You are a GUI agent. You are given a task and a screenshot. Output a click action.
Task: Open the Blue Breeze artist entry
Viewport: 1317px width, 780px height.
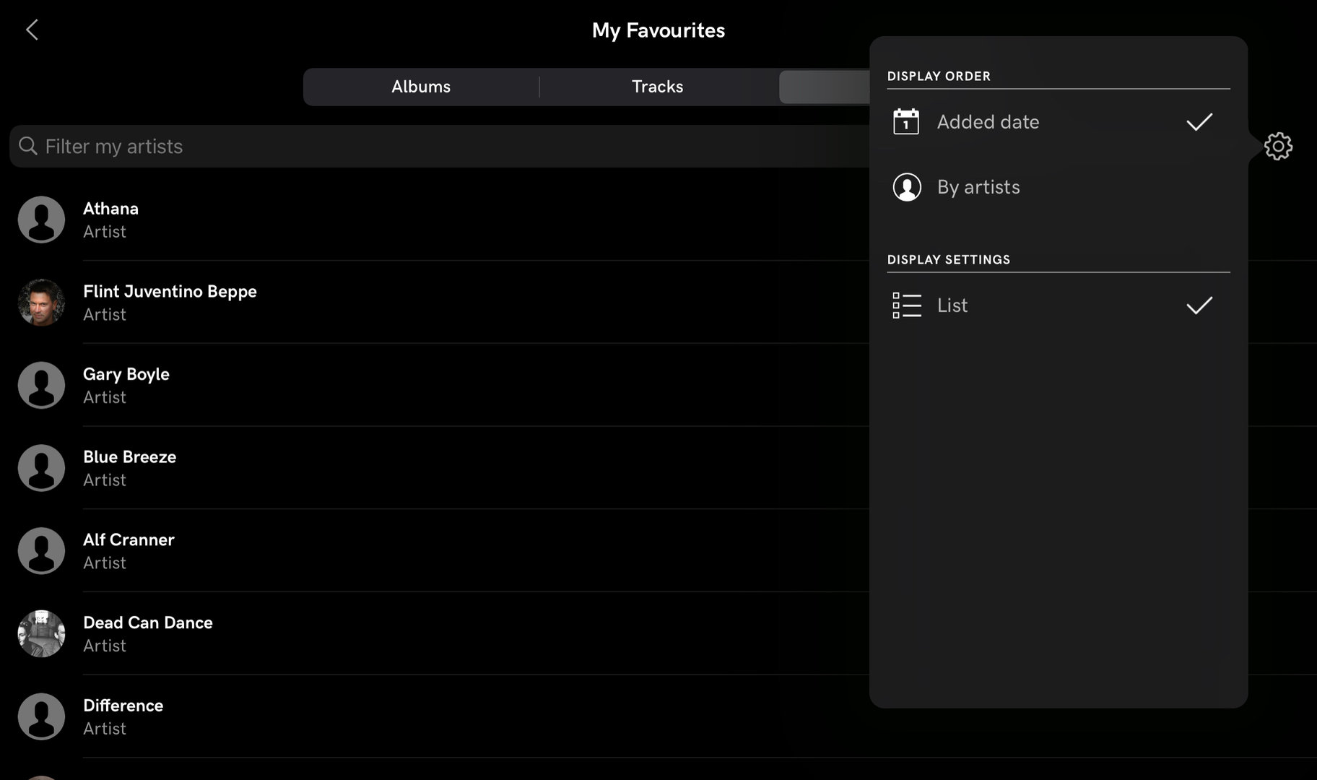[x=130, y=457]
